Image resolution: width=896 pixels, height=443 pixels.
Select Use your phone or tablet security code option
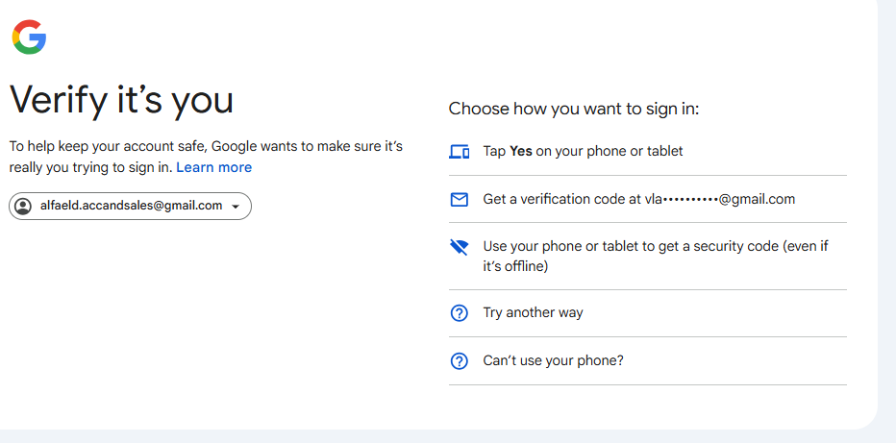click(x=655, y=256)
